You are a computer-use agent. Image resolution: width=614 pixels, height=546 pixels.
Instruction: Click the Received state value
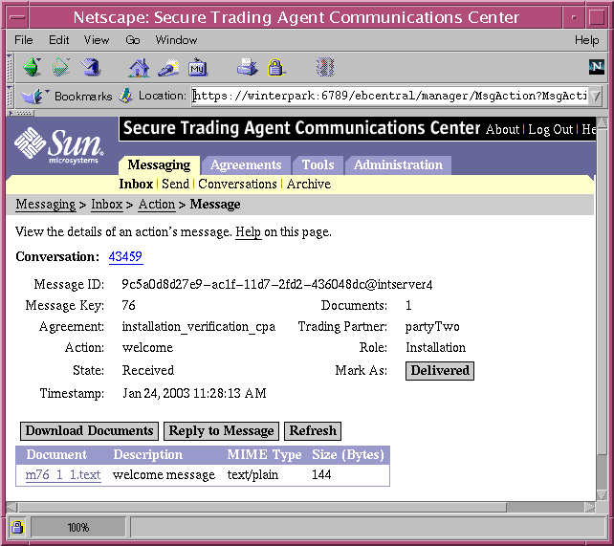pos(148,370)
